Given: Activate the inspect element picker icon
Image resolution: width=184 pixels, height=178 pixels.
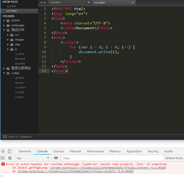Looking at the screenshot, I should coord(3,151).
